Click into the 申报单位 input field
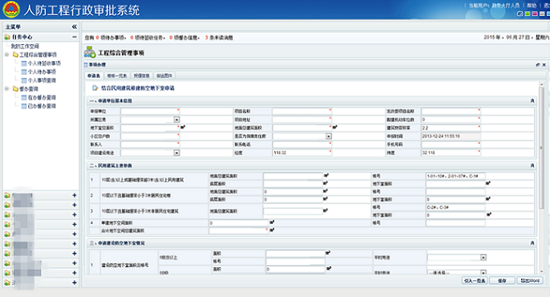This screenshot has height=297, width=550. pyautogui.click(x=149, y=112)
